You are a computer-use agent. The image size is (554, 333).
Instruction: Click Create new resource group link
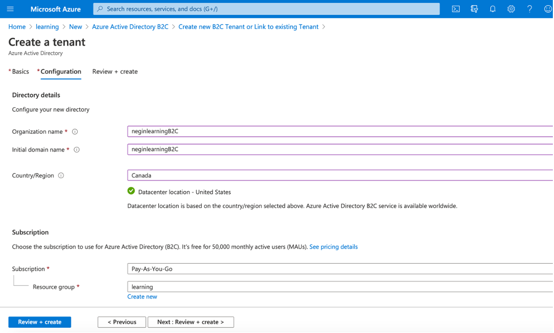click(x=142, y=297)
